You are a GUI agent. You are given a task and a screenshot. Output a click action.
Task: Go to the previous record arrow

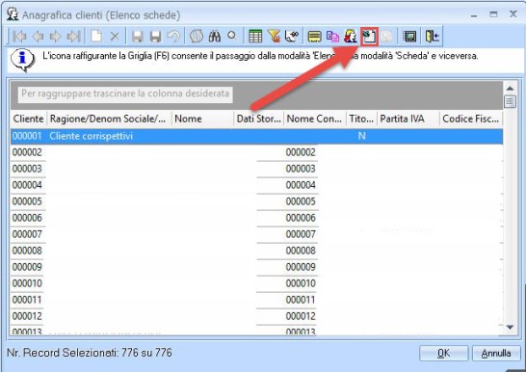pyautogui.click(x=38, y=37)
